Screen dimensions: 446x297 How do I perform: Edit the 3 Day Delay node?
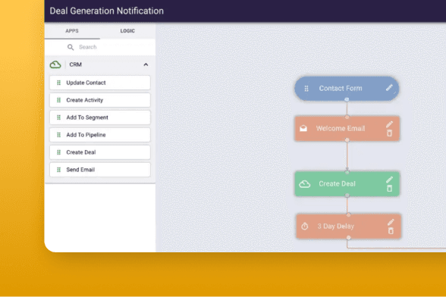point(391,222)
